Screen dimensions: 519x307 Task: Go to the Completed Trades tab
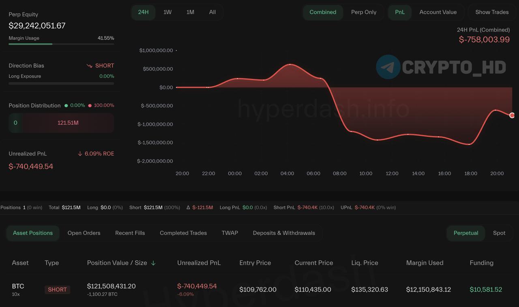183,233
